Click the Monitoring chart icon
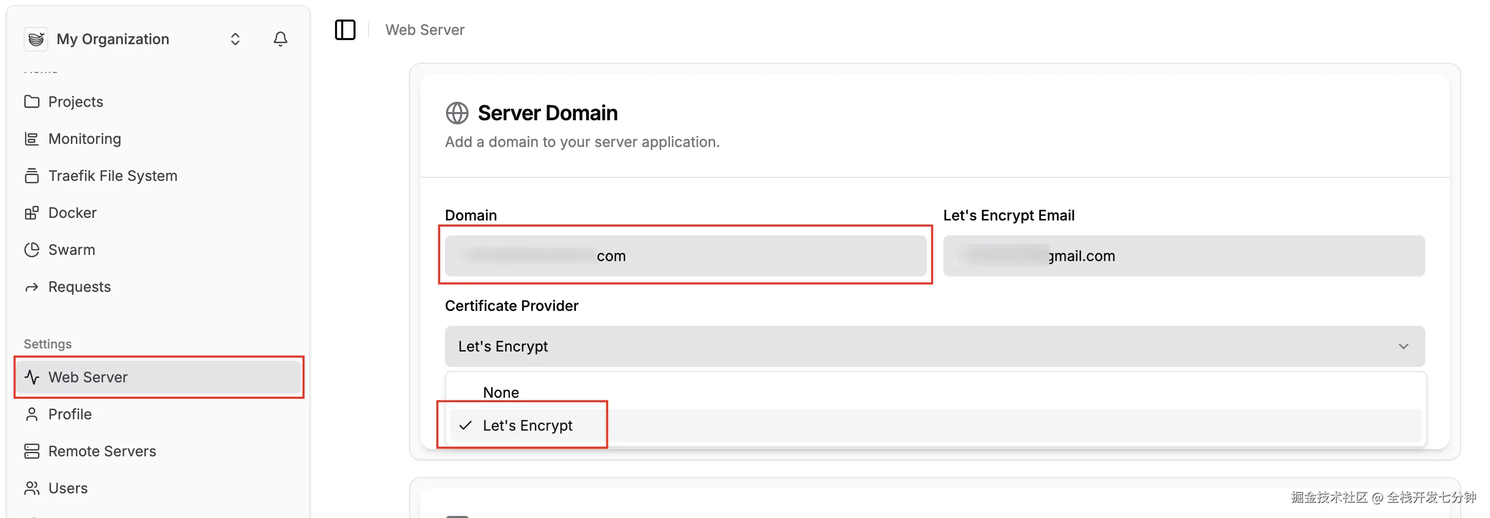 click(32, 139)
